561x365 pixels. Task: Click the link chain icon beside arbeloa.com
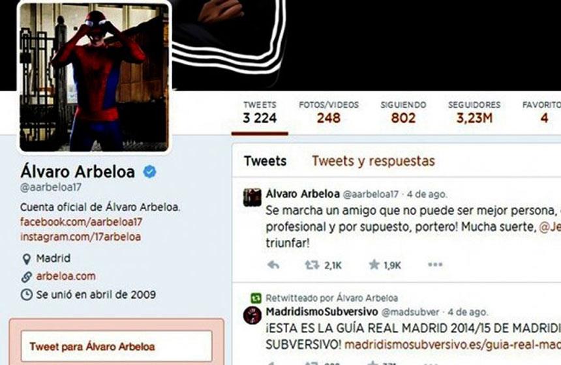coord(27,277)
